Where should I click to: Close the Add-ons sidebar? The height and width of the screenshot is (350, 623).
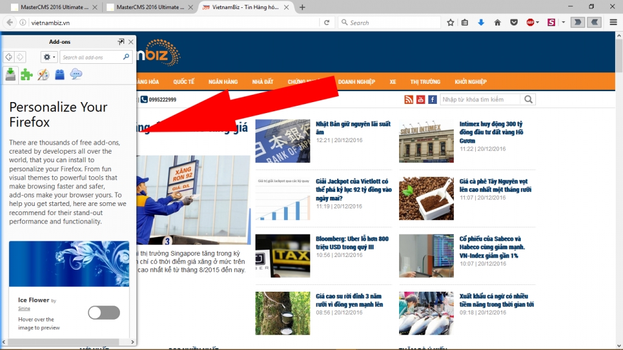click(131, 42)
